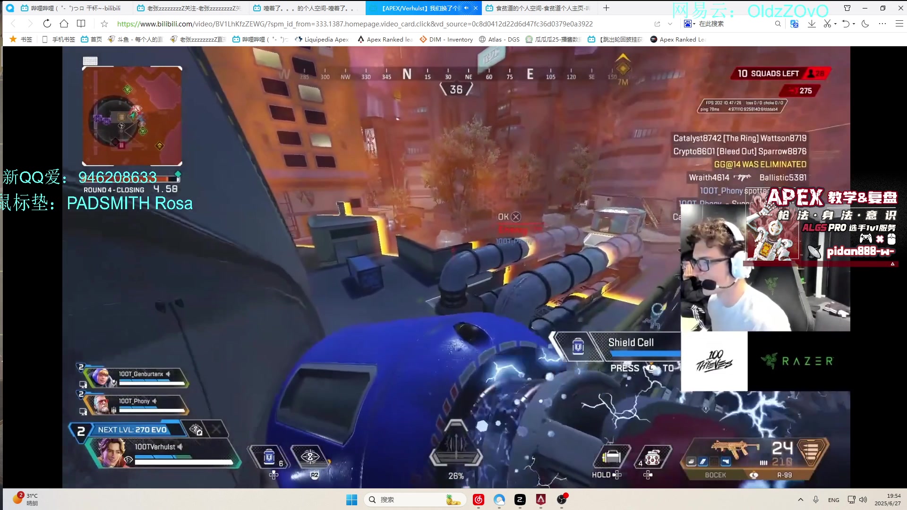Open the DIM - Inventory bookmark
Image resolution: width=907 pixels, height=510 pixels.
[x=446, y=39]
